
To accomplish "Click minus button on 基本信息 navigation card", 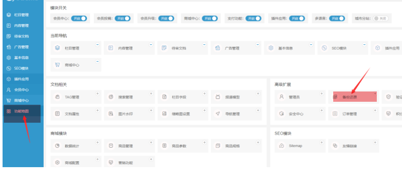I will tap(311, 44).
